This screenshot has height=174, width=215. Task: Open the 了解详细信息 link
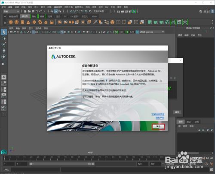point(158,114)
